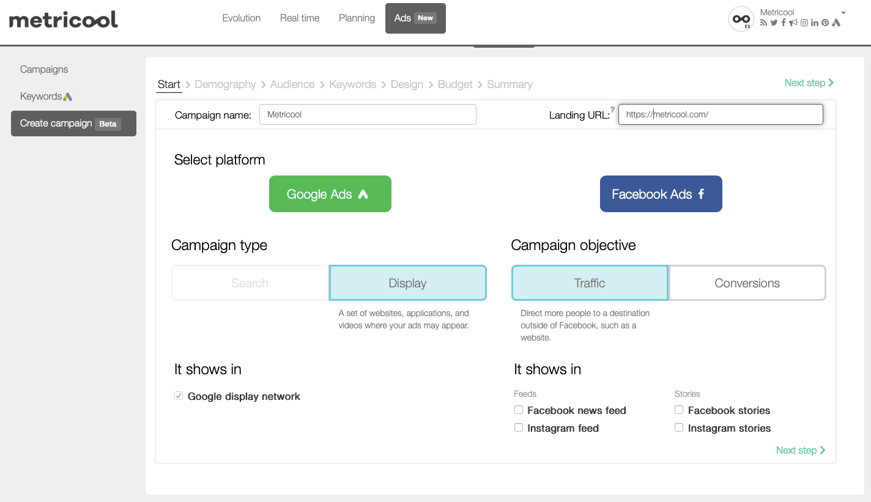
Task: Check the Instagram stories box
Action: point(679,428)
